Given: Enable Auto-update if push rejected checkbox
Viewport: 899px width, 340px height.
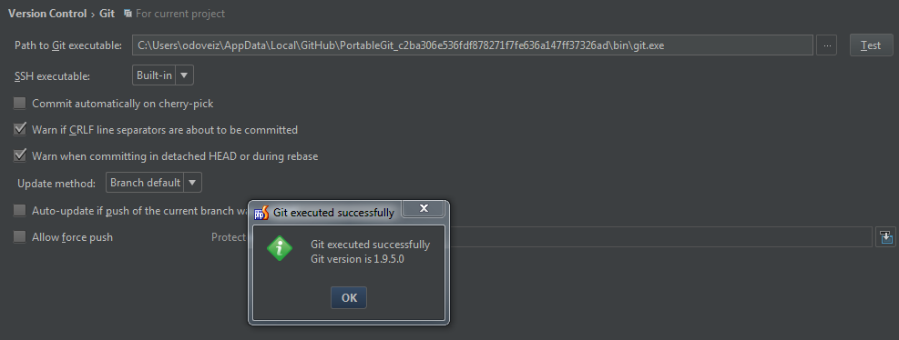Looking at the screenshot, I should [x=19, y=211].
